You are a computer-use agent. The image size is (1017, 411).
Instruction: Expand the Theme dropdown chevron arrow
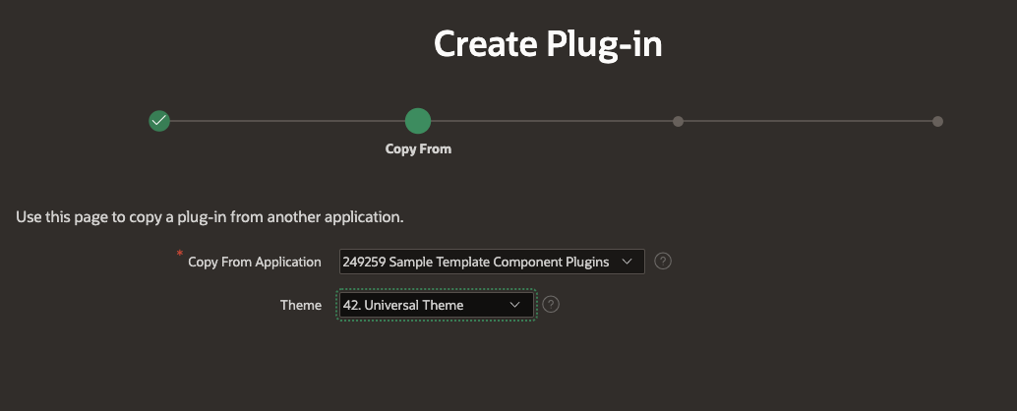tap(514, 305)
